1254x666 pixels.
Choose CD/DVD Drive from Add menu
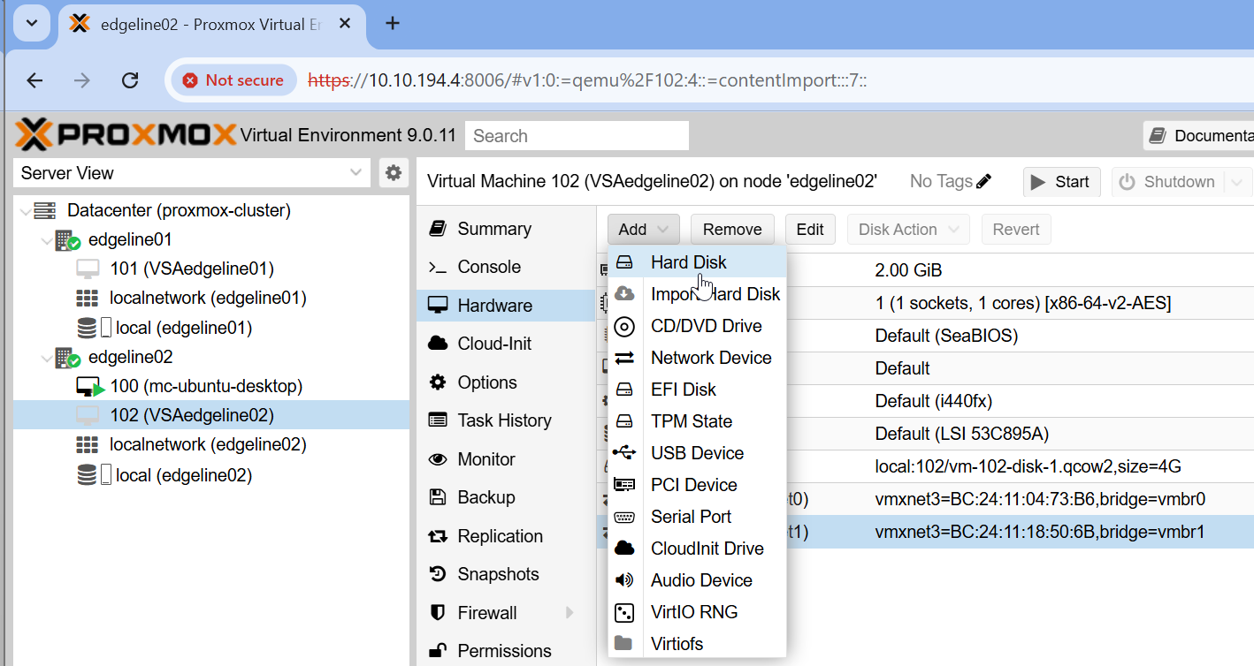[697, 326]
